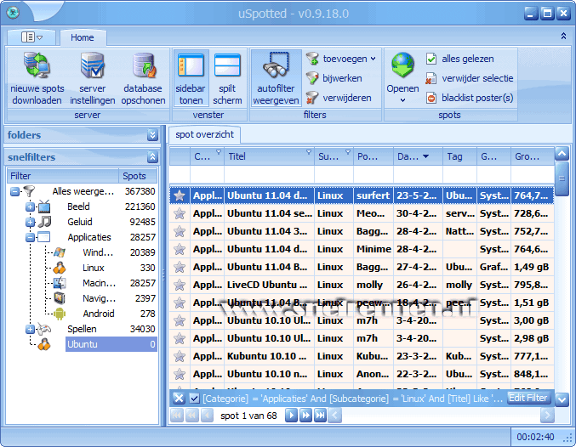Viewport: 576px width, 447px height.
Task: Select the spot overzicht tab
Action: (204, 134)
